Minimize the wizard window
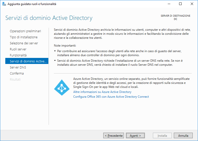This screenshot has width=198, height=141. [169, 4]
